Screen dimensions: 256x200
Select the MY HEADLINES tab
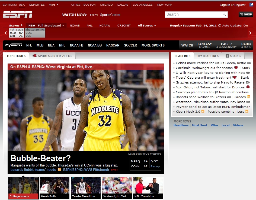208,56
